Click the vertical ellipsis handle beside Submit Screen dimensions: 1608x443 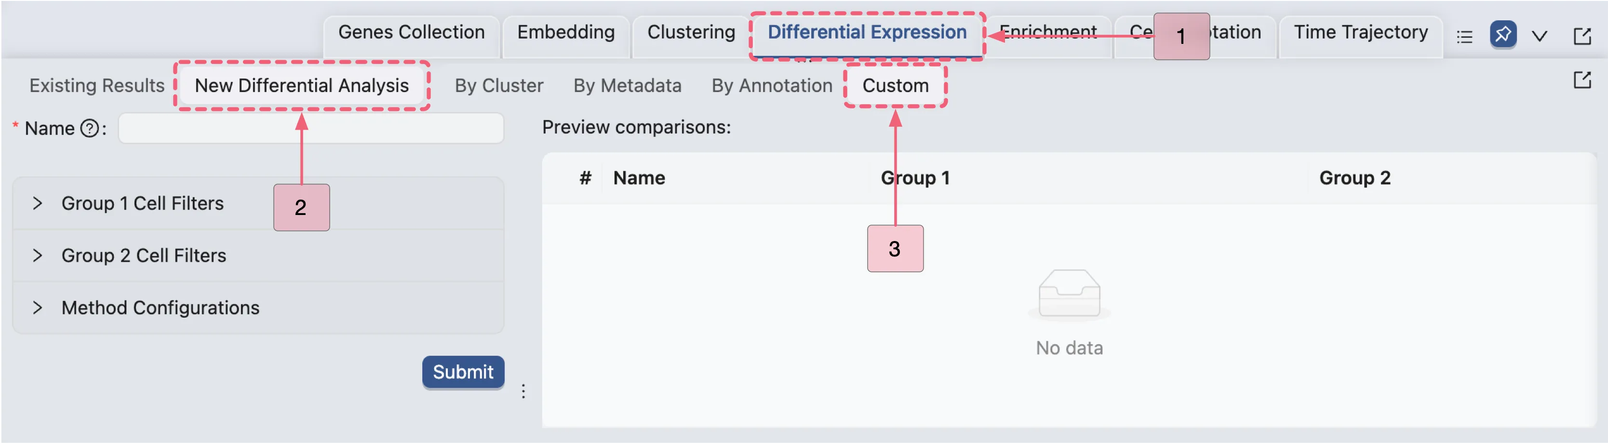coord(523,391)
